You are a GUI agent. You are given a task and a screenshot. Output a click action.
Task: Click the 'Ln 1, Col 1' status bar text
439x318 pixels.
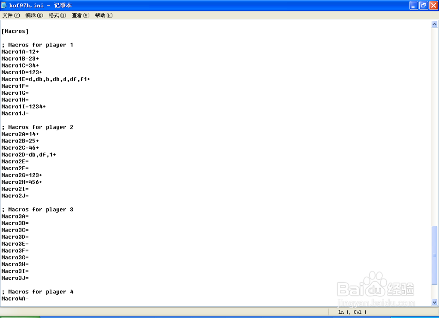(353, 312)
